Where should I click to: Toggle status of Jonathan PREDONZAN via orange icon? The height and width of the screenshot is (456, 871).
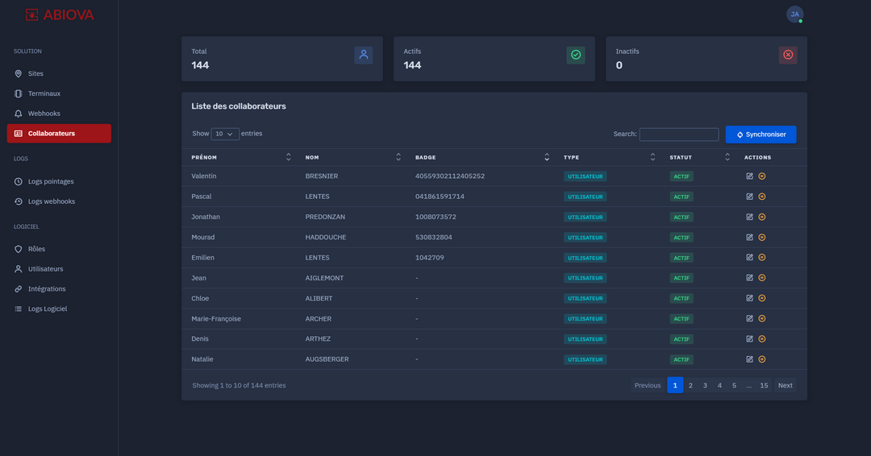click(x=761, y=217)
